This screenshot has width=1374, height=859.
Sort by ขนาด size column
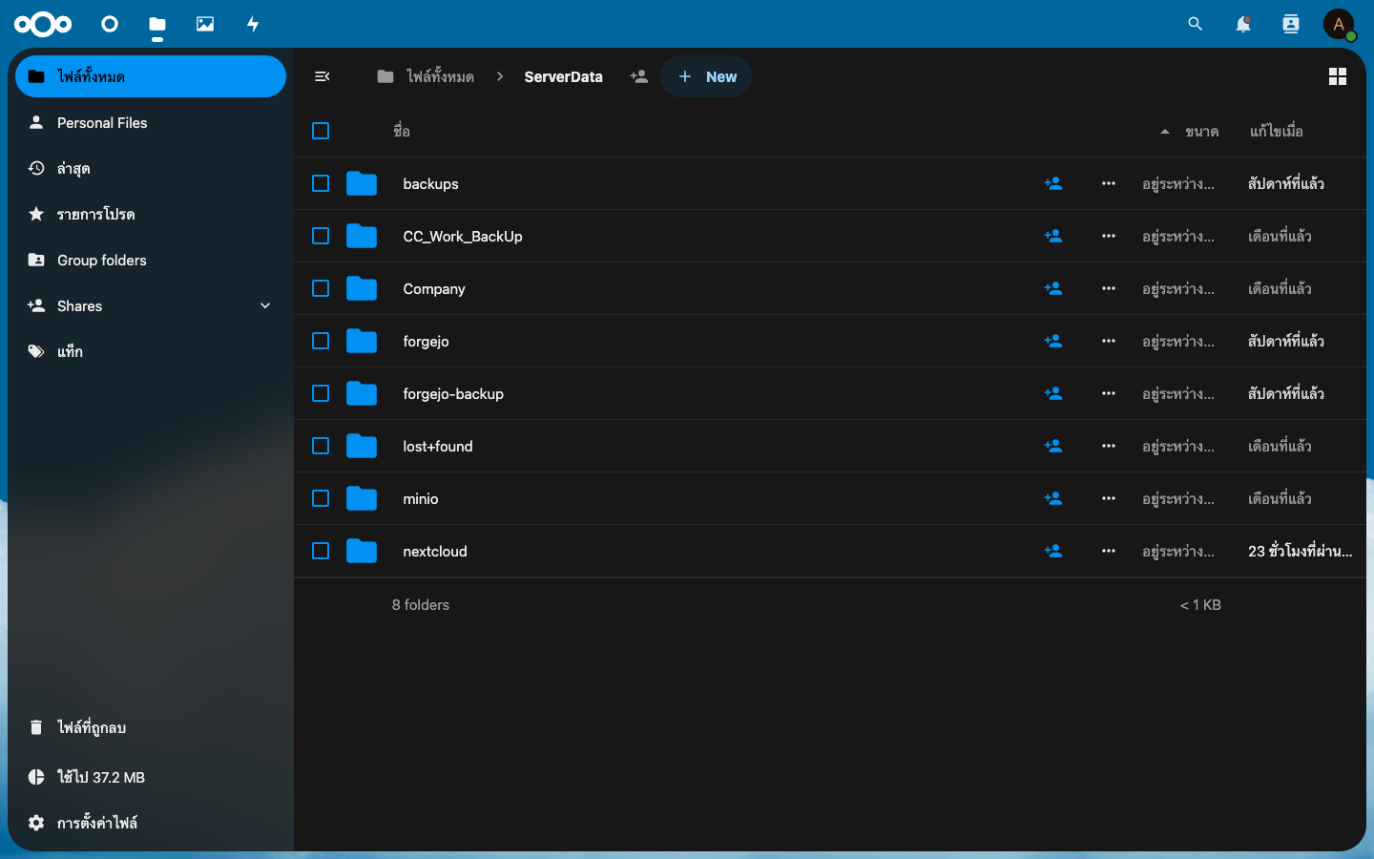coord(1201,131)
